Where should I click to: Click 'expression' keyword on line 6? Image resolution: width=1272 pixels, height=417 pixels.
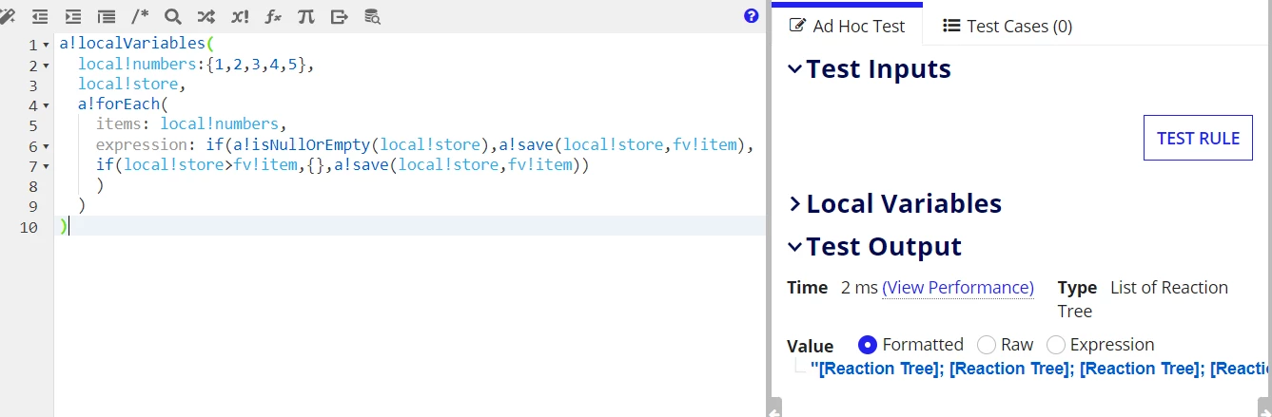coord(141,144)
